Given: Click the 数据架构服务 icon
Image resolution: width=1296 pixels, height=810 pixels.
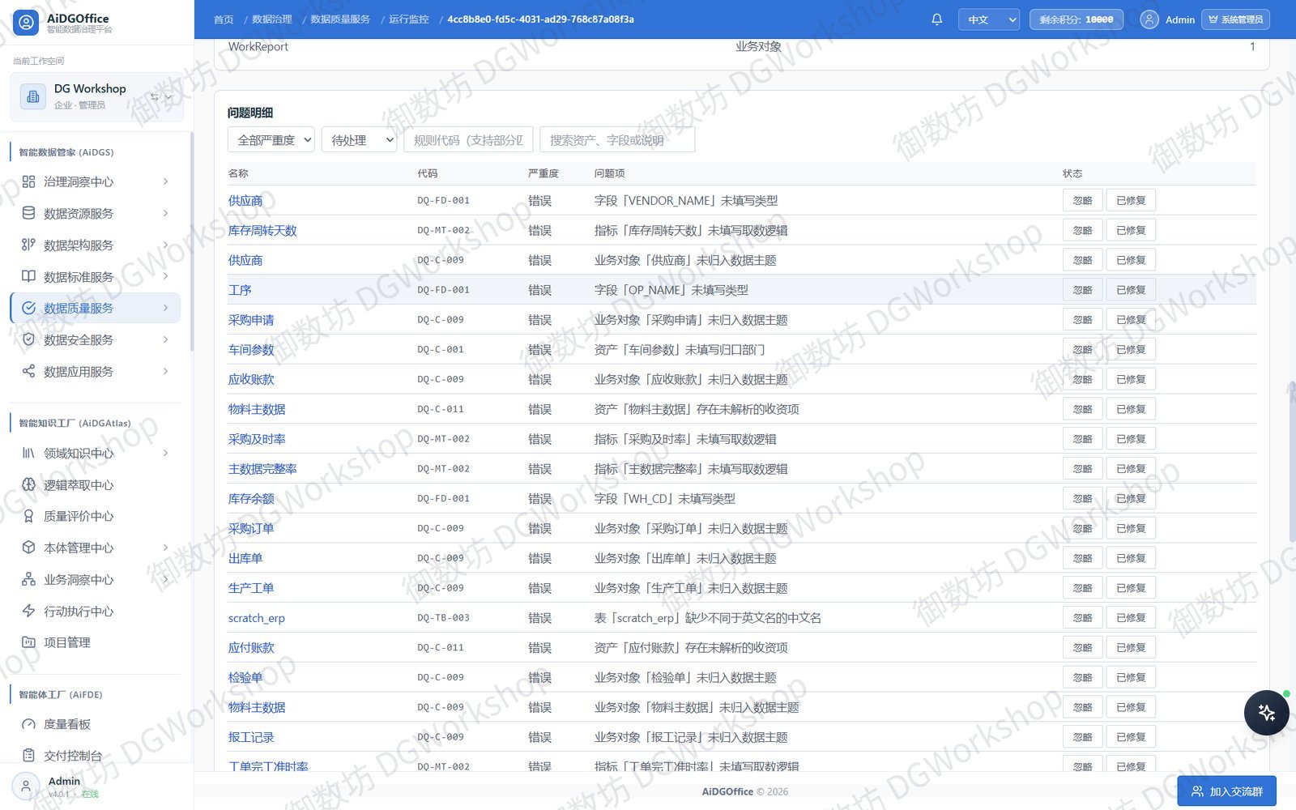Looking at the screenshot, I should click(x=28, y=245).
